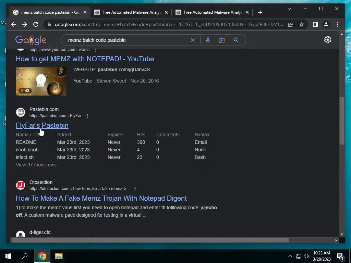Play the 2:48 MEMZ video thumbnail
Screen dimensions: 351x263
pyautogui.click(x=41, y=81)
